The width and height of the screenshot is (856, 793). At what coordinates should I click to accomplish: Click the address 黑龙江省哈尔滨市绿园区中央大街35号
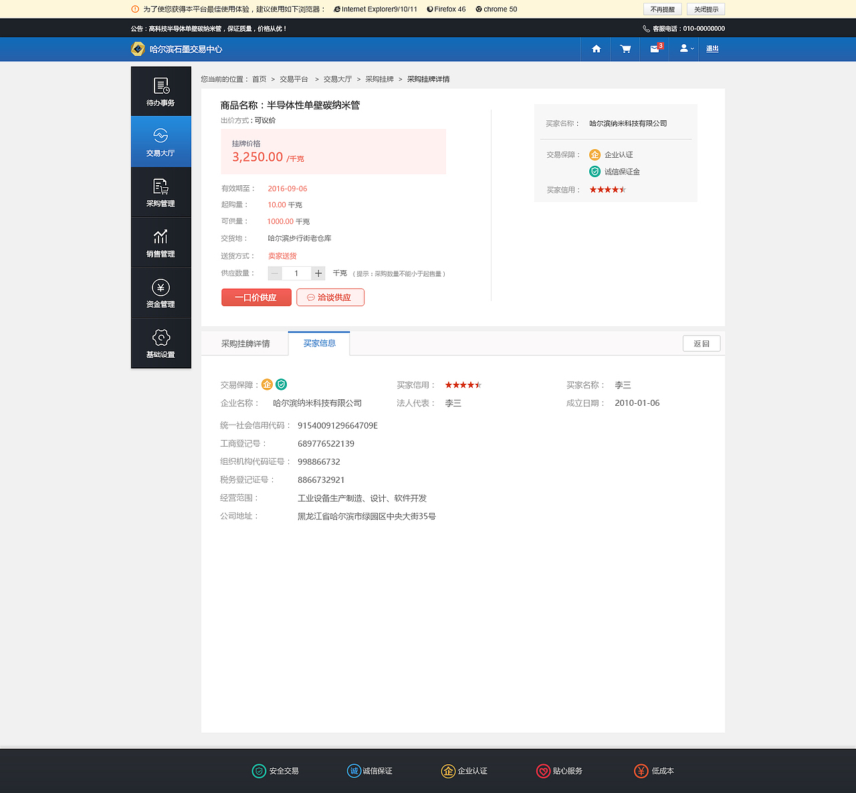366,516
